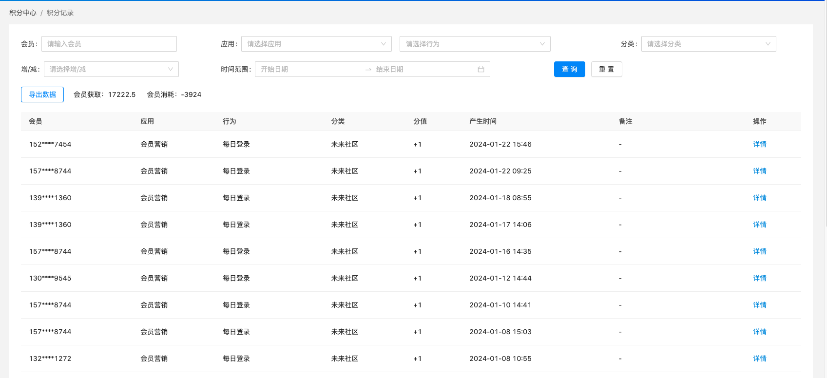Open 详情 for 2024-01-22 09:25 row
Viewport: 827px width, 378px height.
(759, 171)
